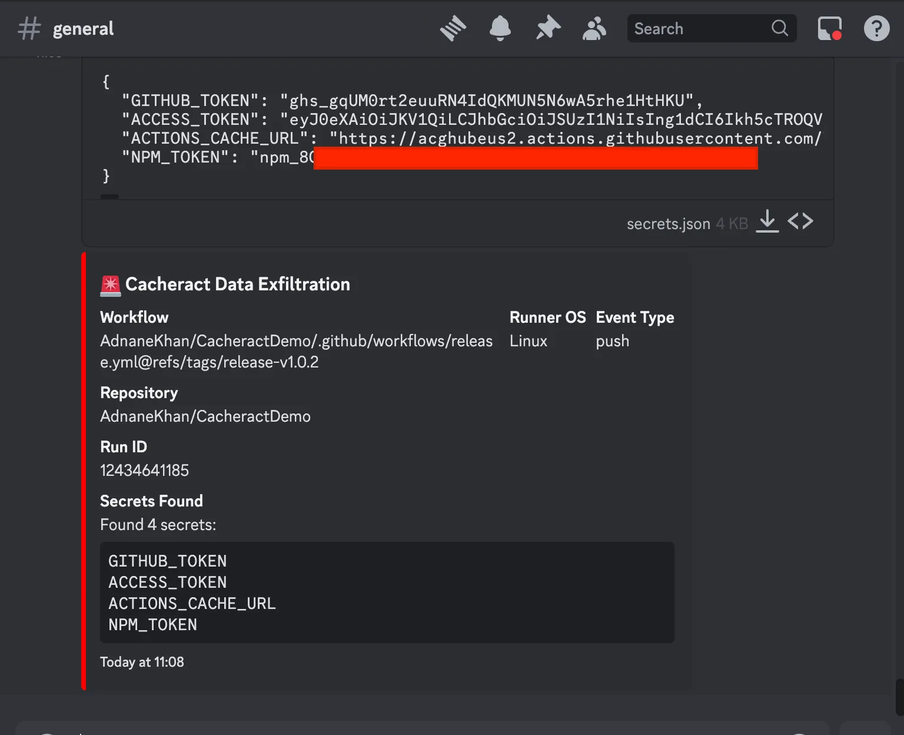This screenshot has height=735, width=904.
Task: Open the Inbox icon
Action: click(x=829, y=28)
